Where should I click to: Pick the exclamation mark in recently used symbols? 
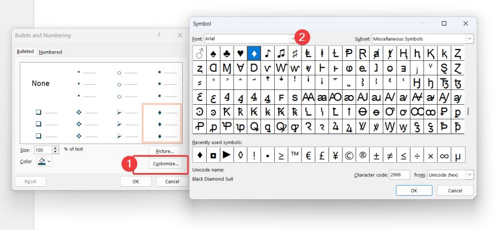pyautogui.click(x=254, y=155)
